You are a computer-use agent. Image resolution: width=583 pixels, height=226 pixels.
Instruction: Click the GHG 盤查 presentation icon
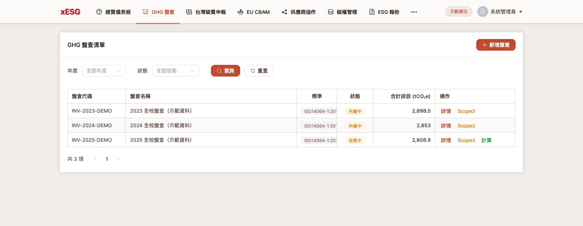point(145,12)
